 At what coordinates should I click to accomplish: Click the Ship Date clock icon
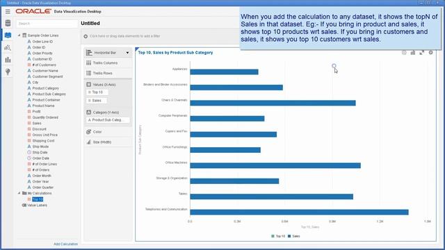(29, 152)
